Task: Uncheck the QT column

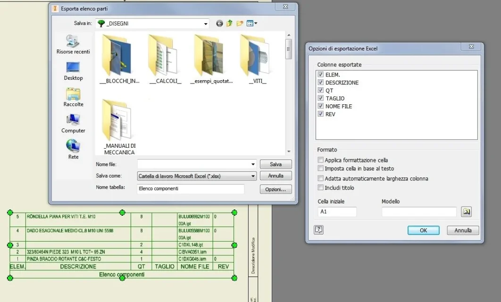Action: click(x=320, y=90)
